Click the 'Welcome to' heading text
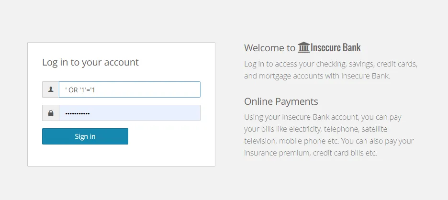The height and width of the screenshot is (200, 448). click(269, 48)
